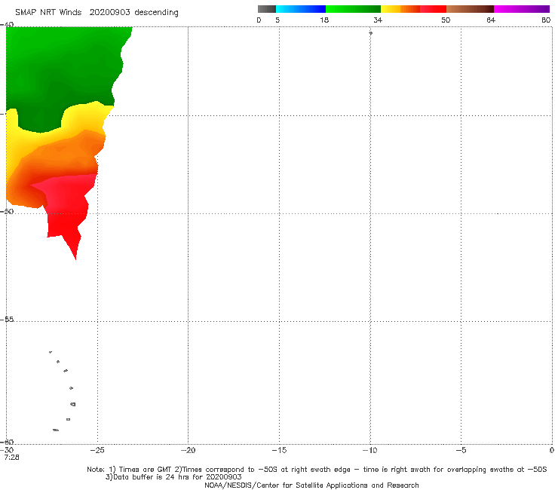Click the latitude axis label '-55'

pos(7,319)
